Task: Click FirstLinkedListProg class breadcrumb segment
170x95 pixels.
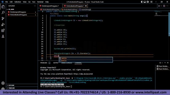Action: 70,9
